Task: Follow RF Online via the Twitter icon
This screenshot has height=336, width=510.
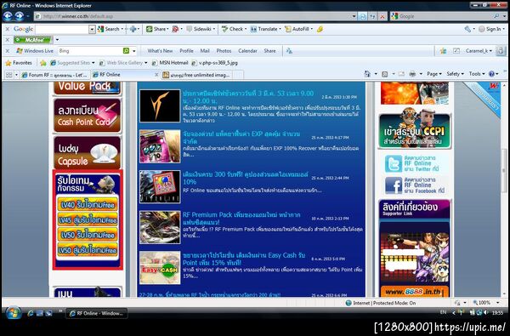Action: pyautogui.click(x=394, y=163)
